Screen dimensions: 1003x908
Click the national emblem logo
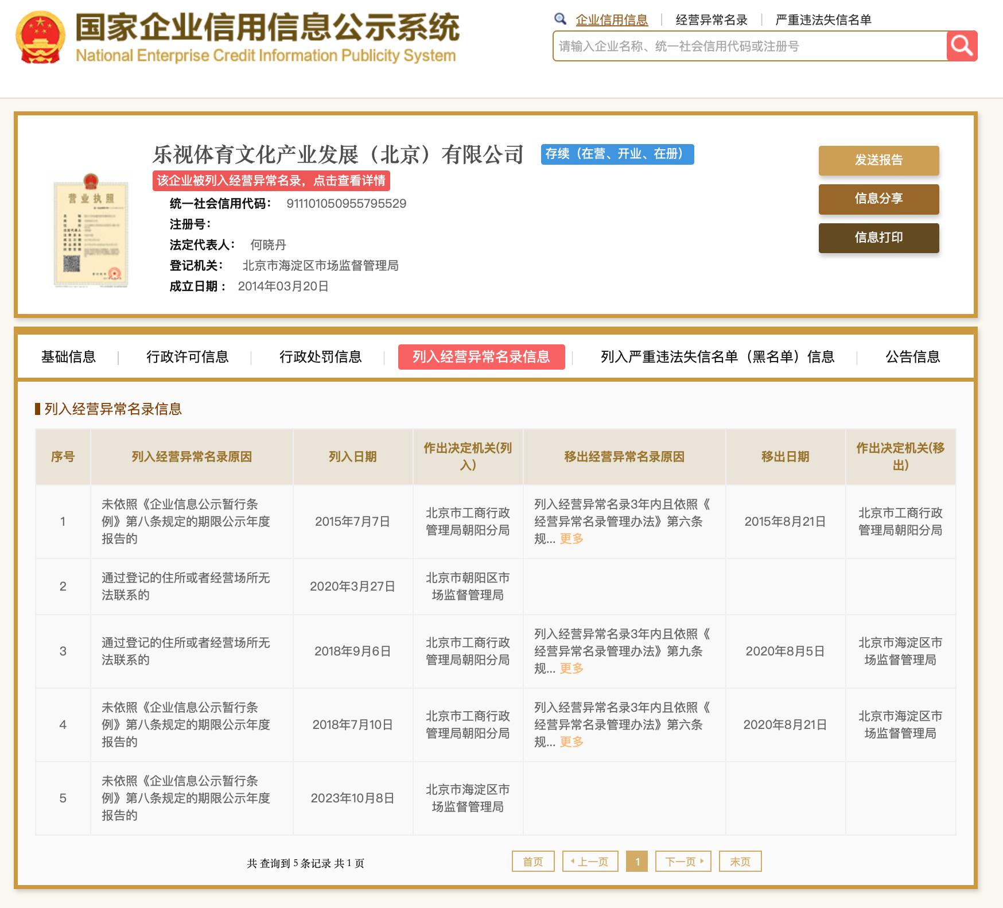[x=40, y=37]
